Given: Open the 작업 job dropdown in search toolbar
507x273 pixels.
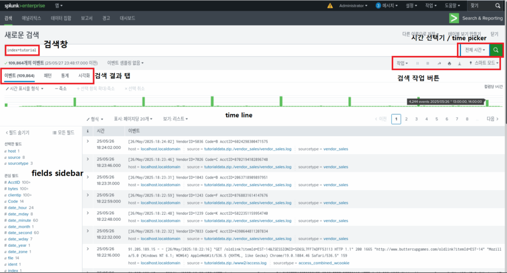Looking at the screenshot, I should [x=402, y=63].
